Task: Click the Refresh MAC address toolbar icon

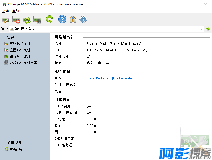Action: click(x=27, y=19)
